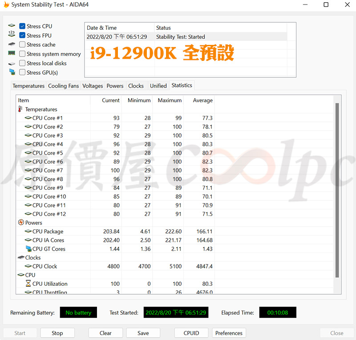Screen dimensions: 356x340
Task: Click the hourglass icon beside CPU Utilization
Action: pyautogui.click(x=28, y=283)
